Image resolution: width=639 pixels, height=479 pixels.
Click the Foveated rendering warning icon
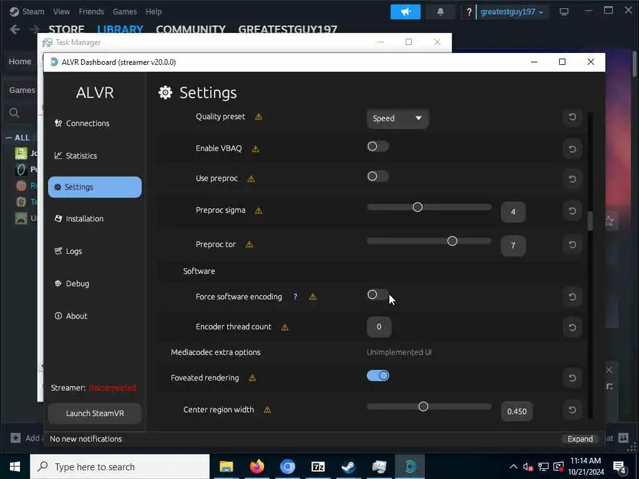(252, 378)
